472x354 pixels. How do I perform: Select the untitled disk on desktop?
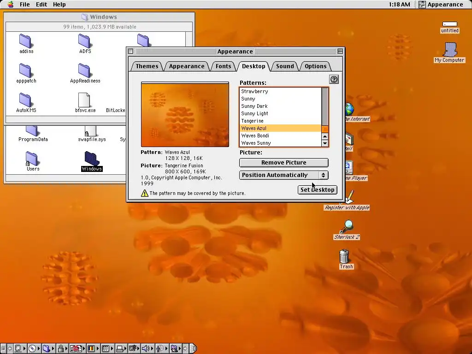[x=450, y=24]
